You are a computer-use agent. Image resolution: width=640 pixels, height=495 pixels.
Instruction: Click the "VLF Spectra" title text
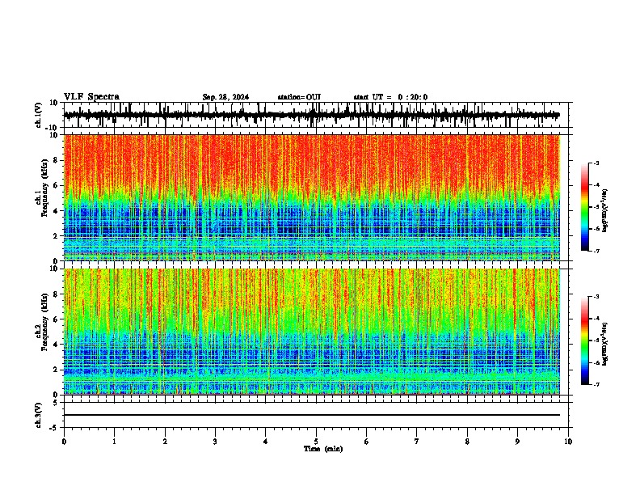click(91, 97)
